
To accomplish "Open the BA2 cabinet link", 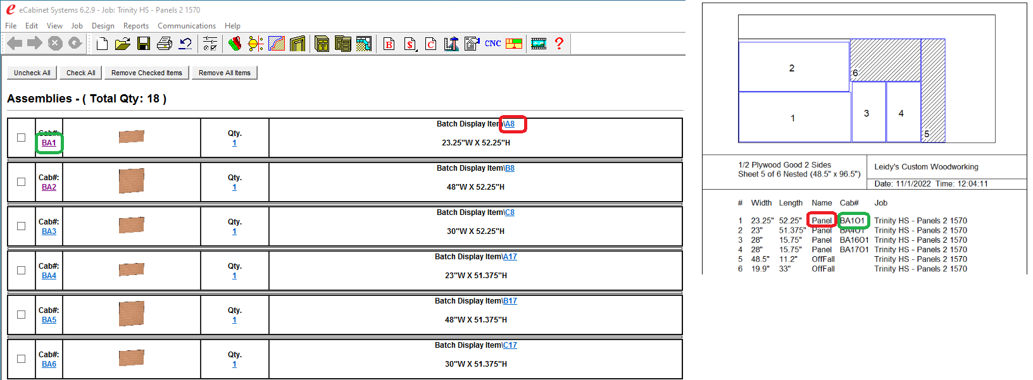I will [x=49, y=187].
